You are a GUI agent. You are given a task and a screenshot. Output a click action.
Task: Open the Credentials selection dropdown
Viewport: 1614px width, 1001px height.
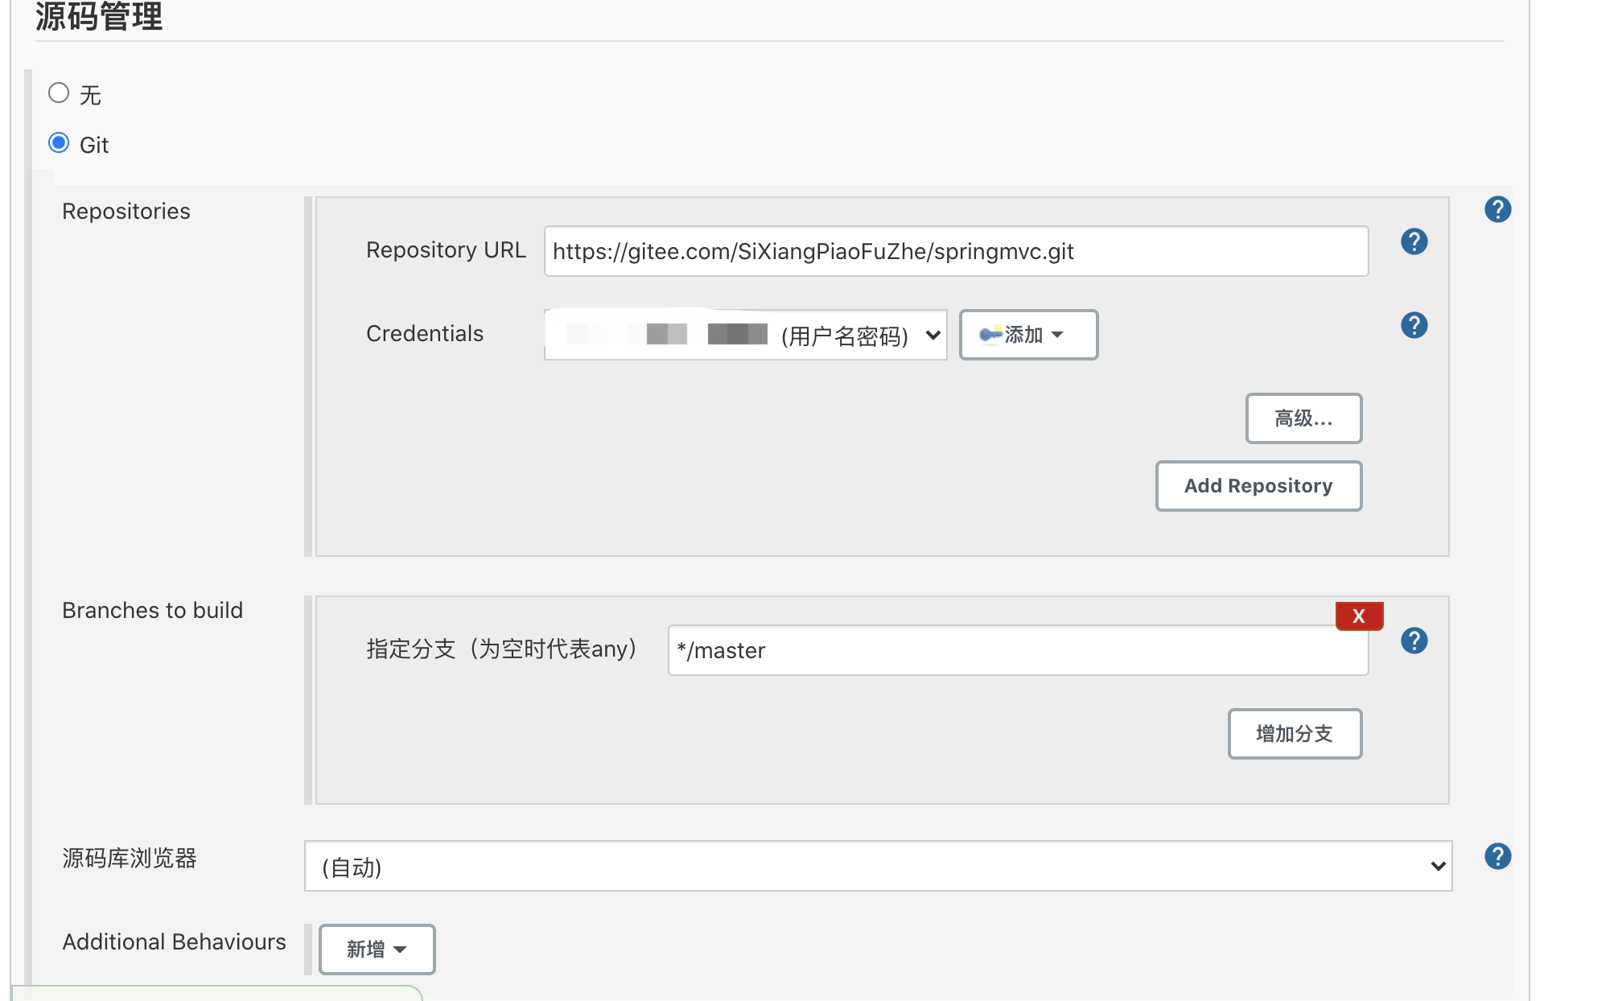click(745, 335)
